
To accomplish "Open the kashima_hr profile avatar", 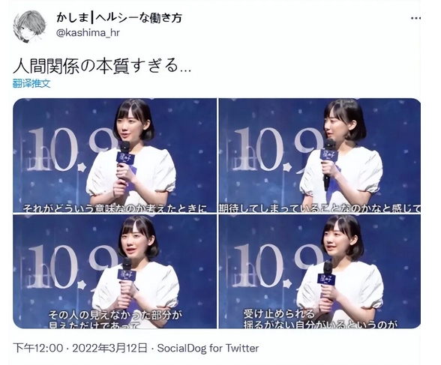I will [x=29, y=26].
